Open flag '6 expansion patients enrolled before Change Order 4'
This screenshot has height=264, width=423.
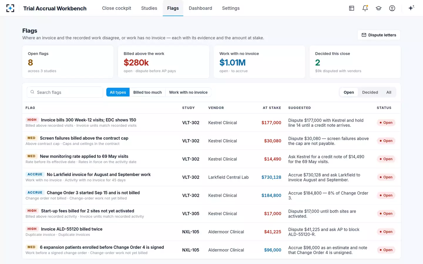click(211, 250)
